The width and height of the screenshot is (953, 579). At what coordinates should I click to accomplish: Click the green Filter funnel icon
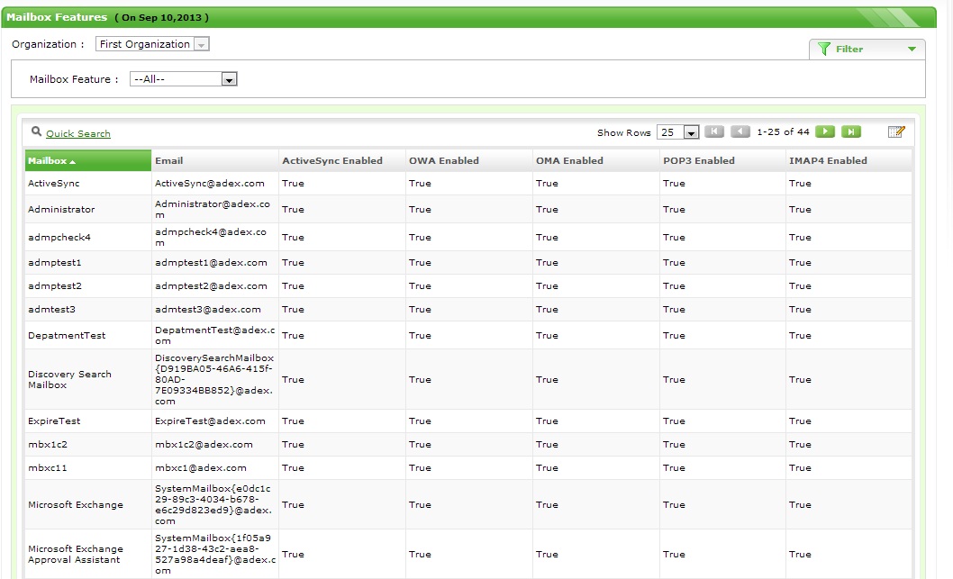tap(824, 49)
